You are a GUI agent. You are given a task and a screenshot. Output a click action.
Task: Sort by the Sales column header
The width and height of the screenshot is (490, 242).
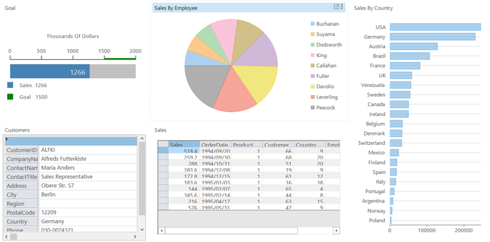point(184,144)
